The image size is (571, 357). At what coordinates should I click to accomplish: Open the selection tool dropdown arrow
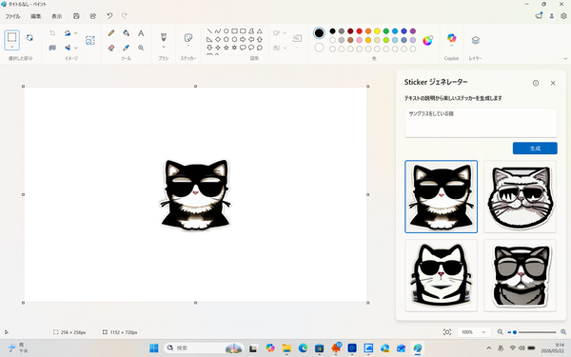pyautogui.click(x=11, y=47)
